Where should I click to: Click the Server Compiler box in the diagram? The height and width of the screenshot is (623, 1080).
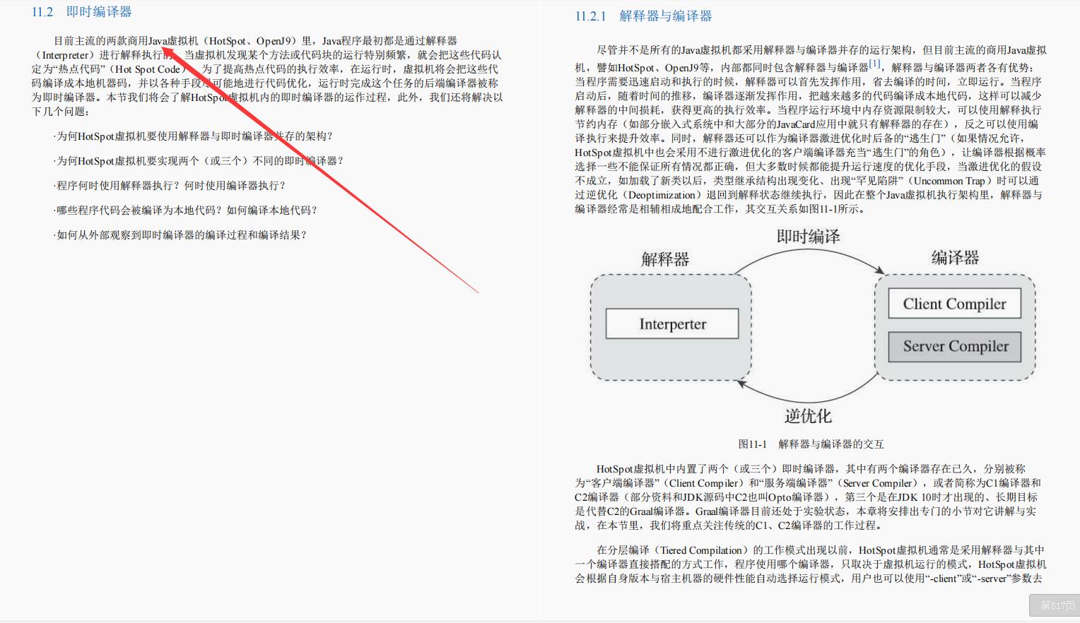pos(954,346)
